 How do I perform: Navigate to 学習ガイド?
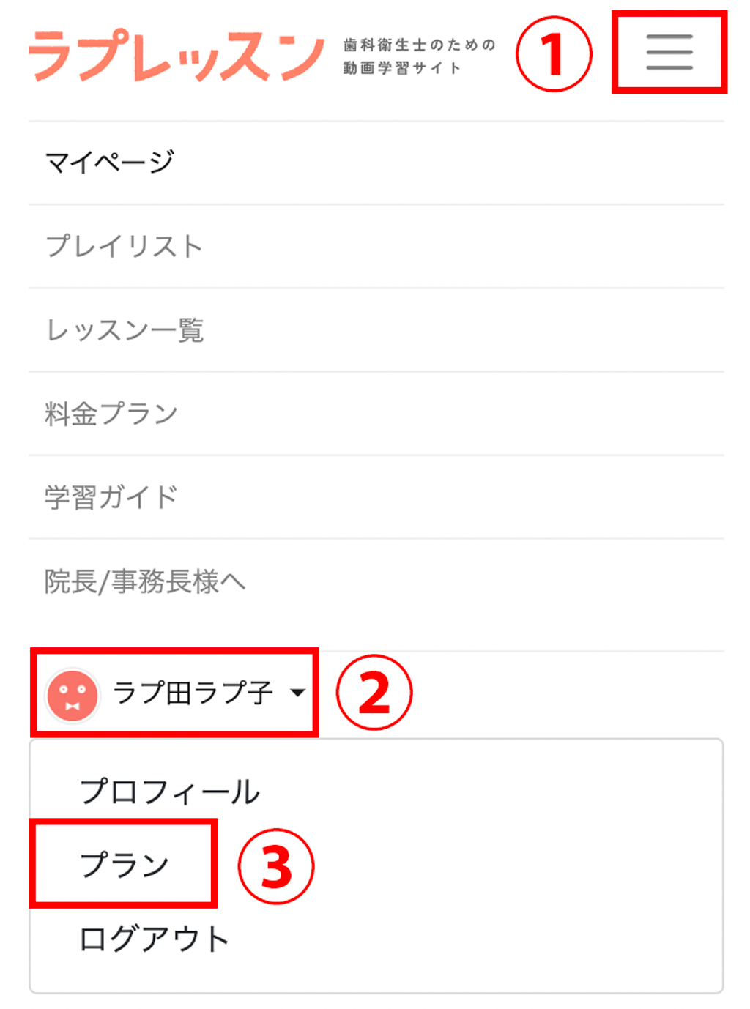click(x=111, y=497)
